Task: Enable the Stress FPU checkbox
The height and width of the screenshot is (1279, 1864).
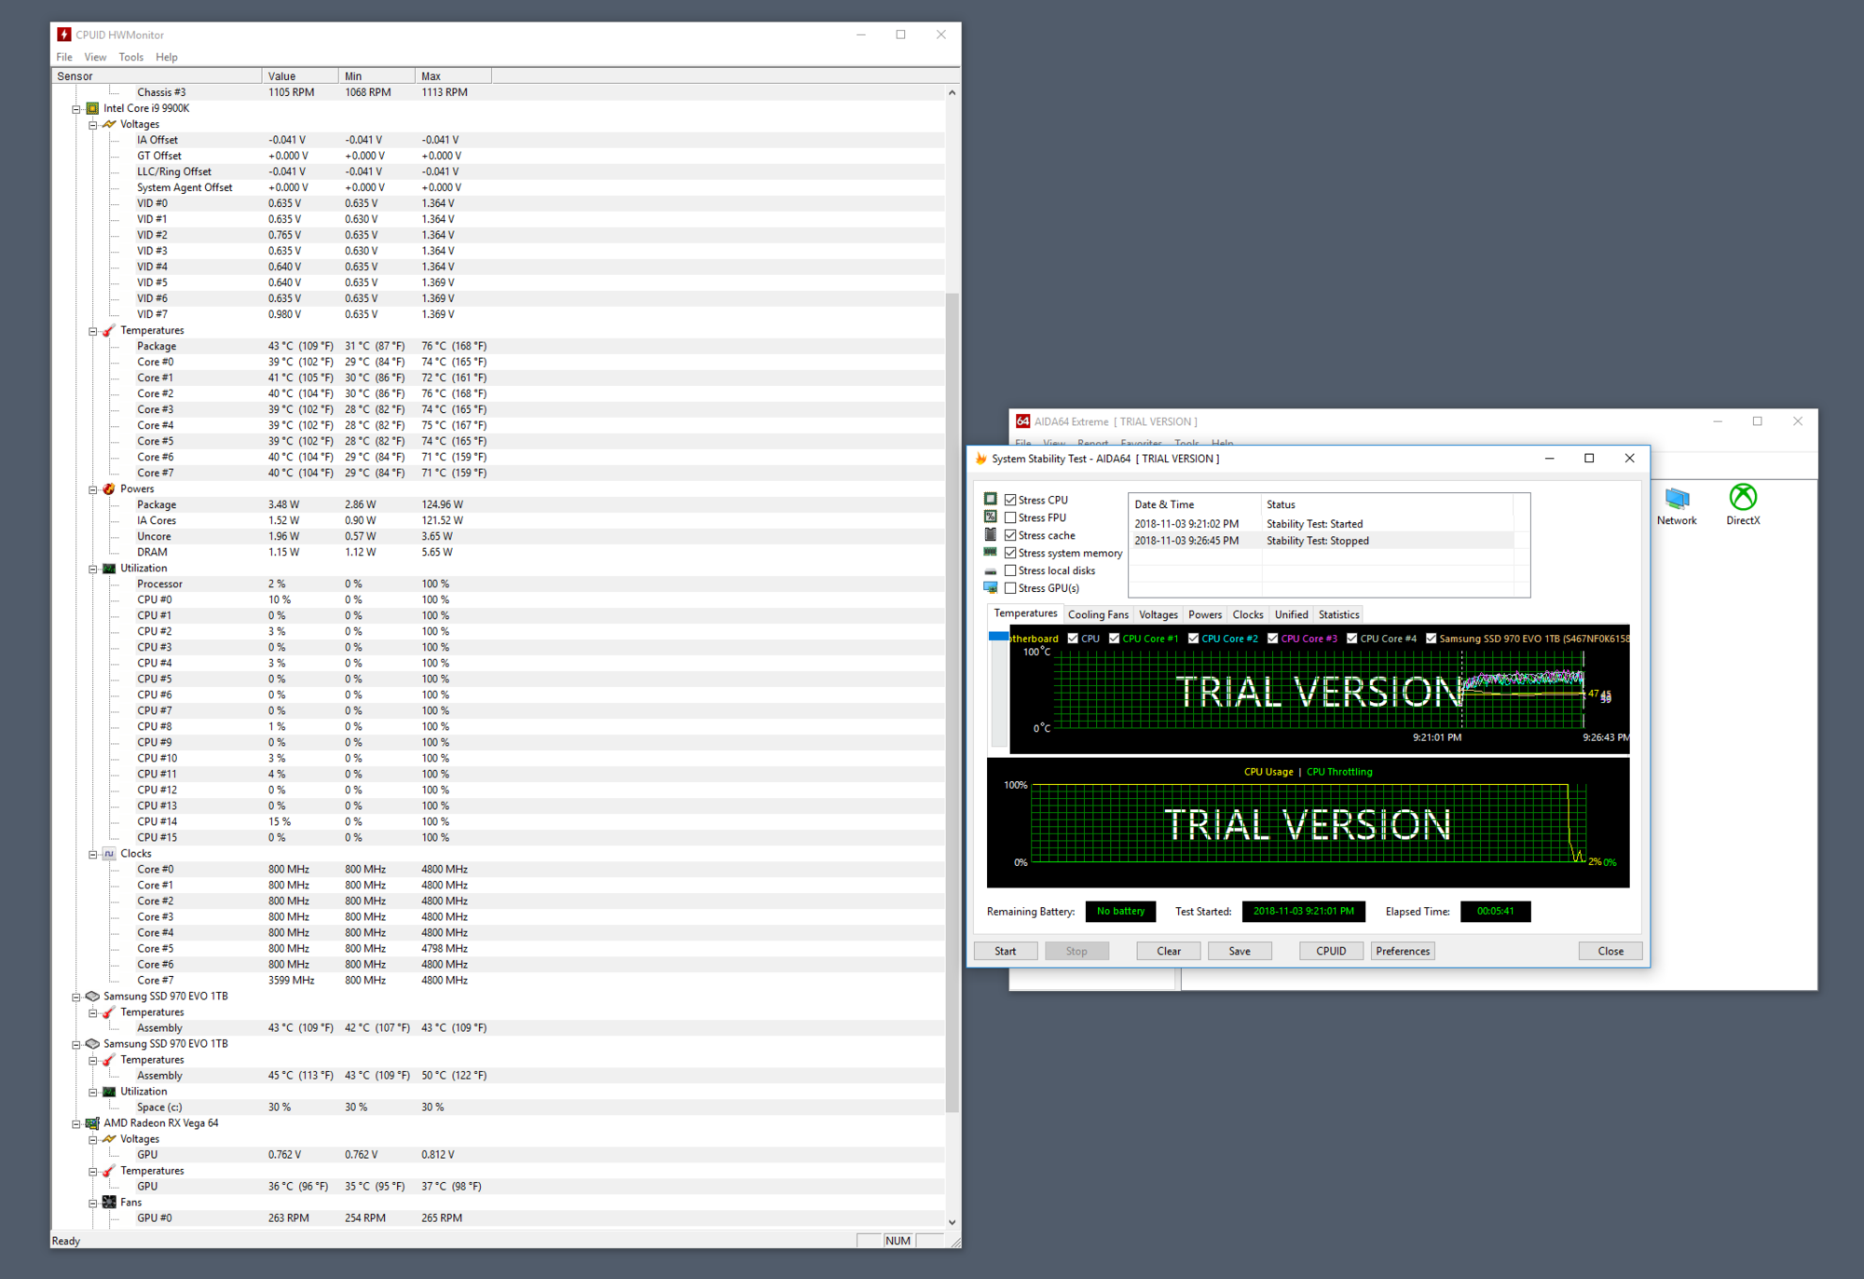Action: tap(1010, 517)
